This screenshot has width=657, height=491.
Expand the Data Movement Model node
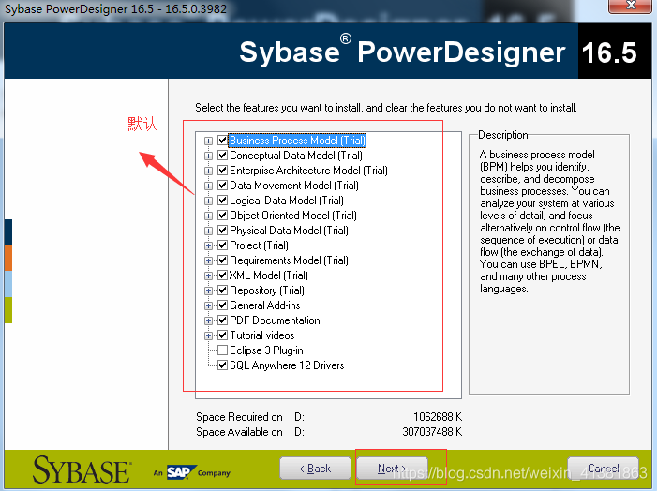pos(208,186)
